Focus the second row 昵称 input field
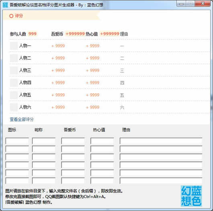The height and width of the screenshot is (211, 213). [44, 149]
